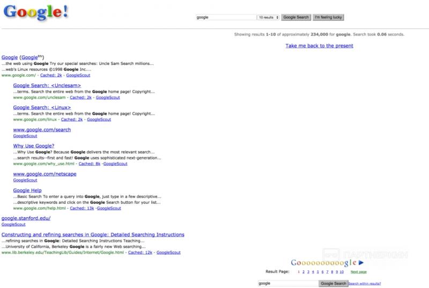The image size is (429, 288).
Task: Go to result page 10
Action: [x=342, y=272]
